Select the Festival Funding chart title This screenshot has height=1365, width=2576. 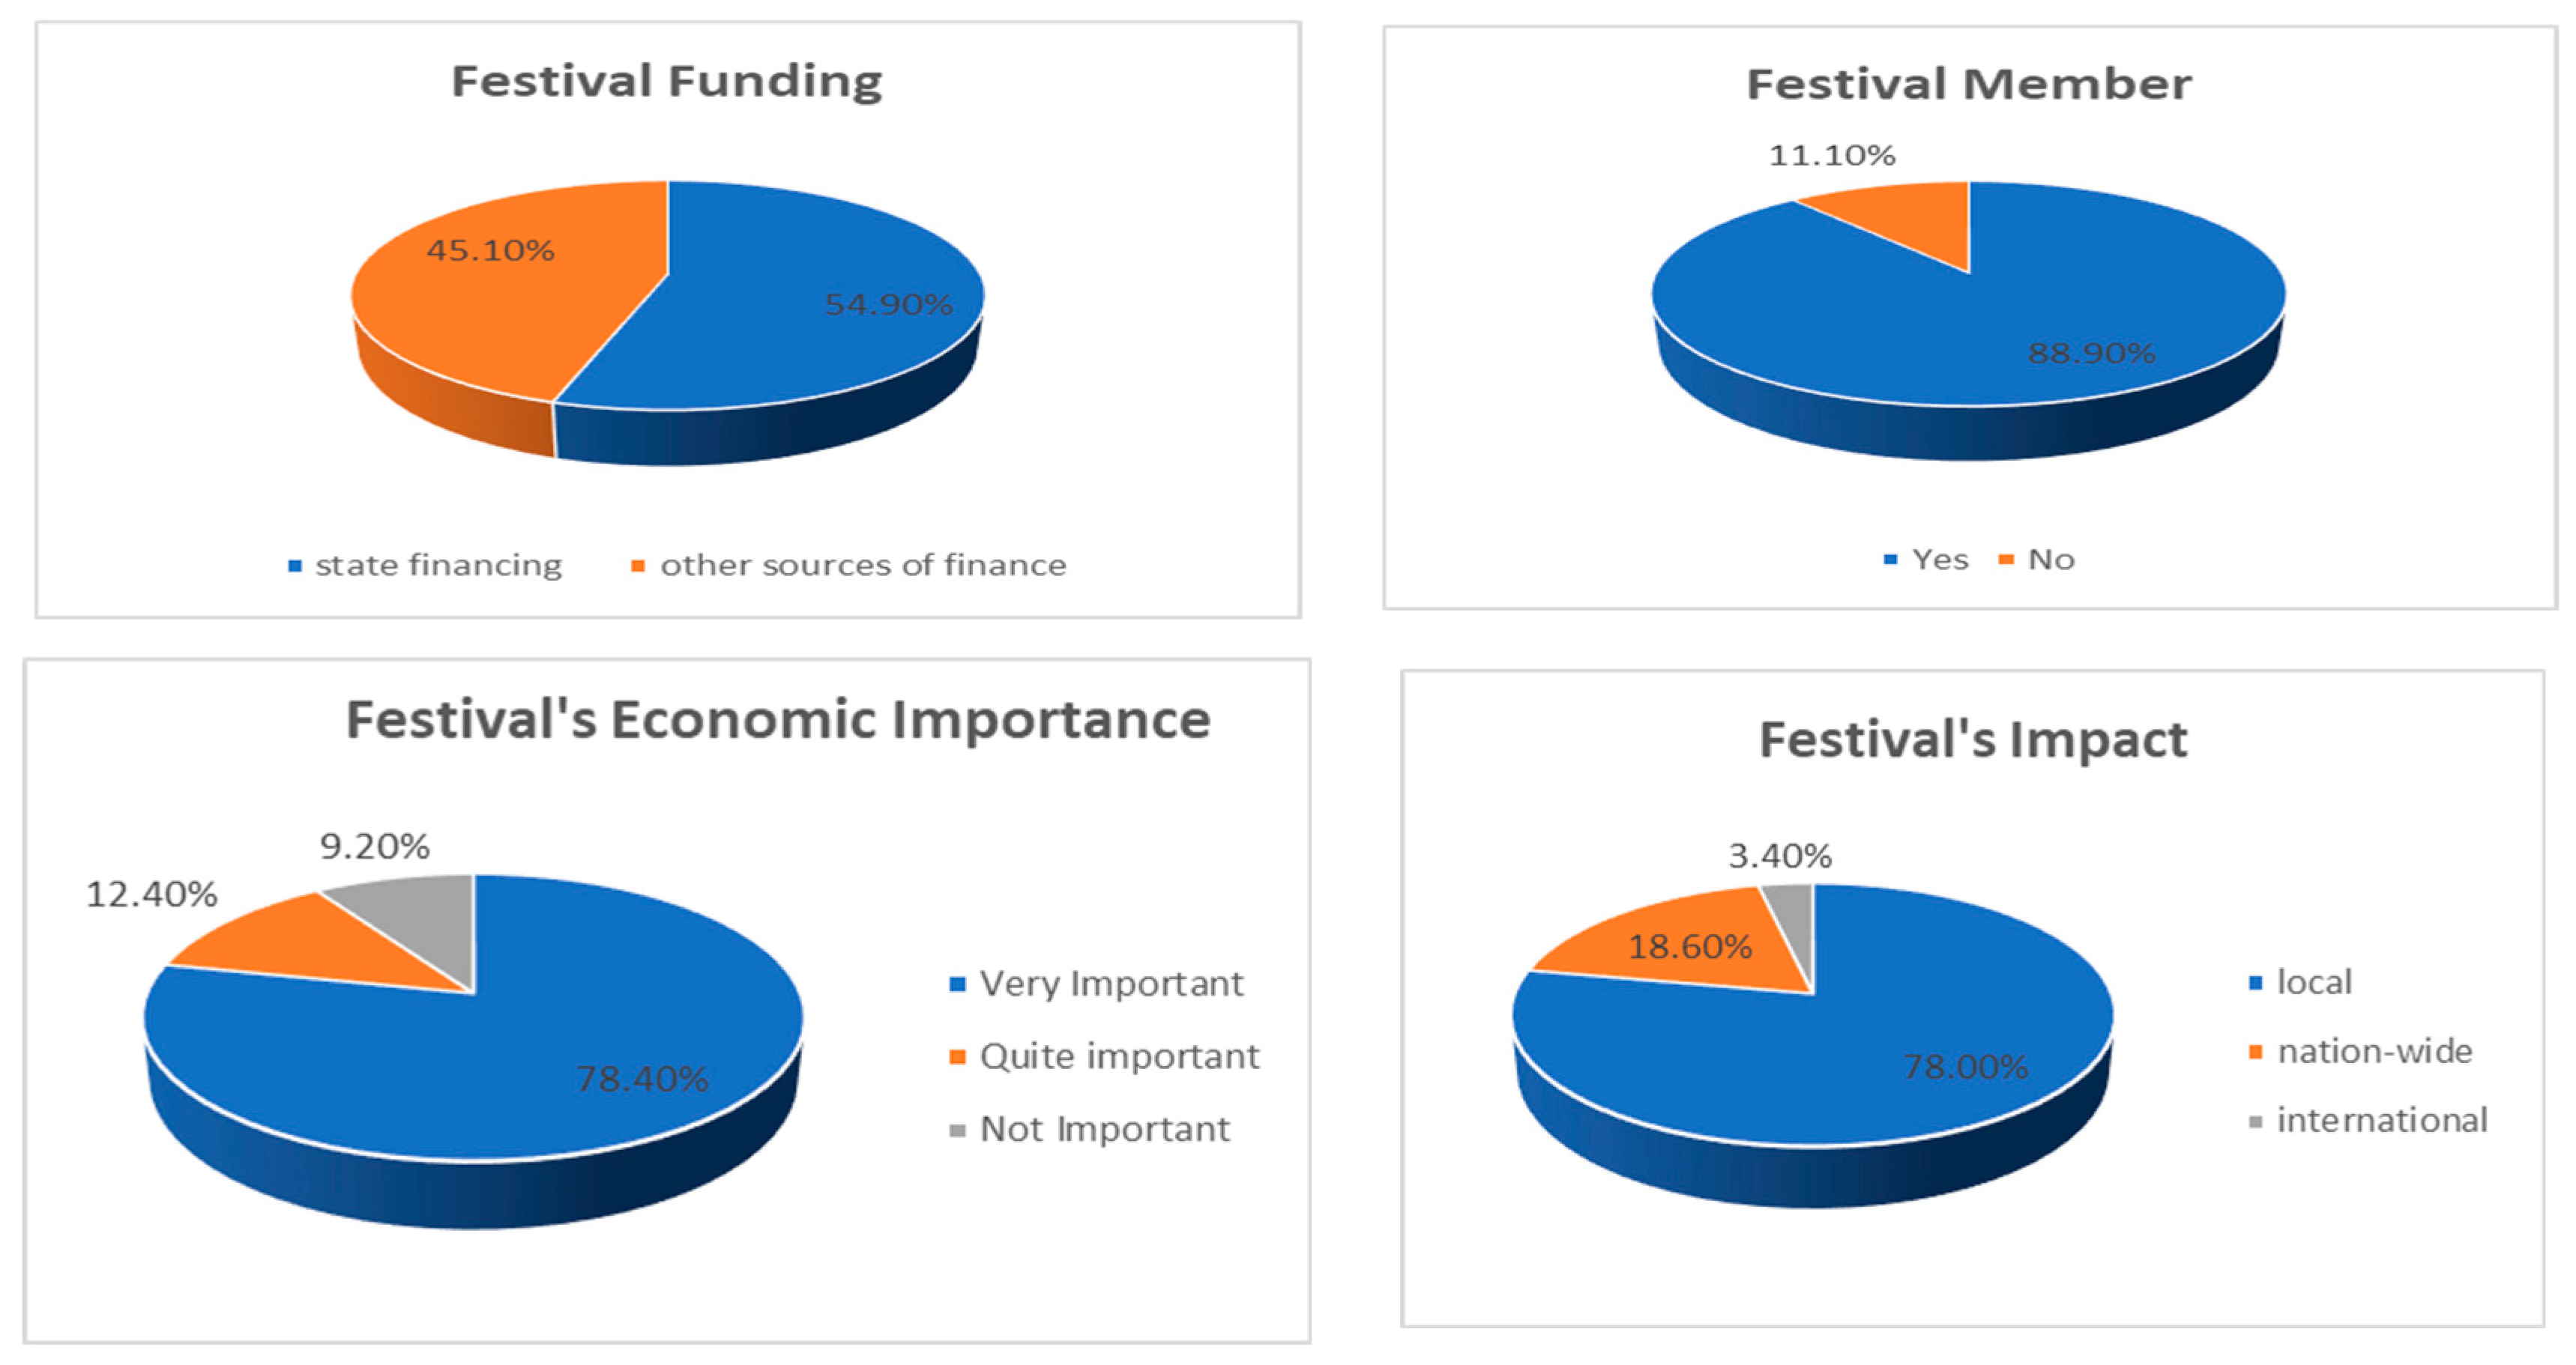click(666, 81)
